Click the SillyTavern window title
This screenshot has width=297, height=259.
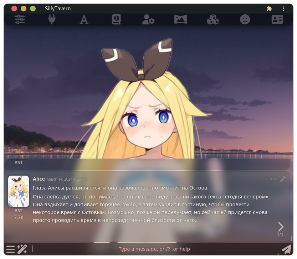(x=58, y=9)
